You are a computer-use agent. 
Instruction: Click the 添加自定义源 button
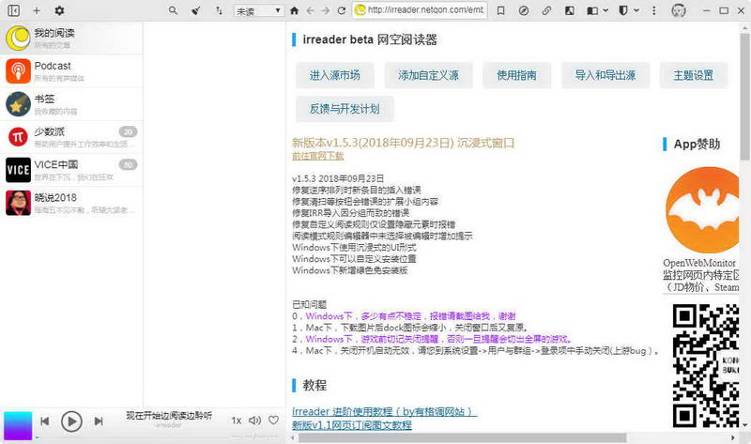429,75
